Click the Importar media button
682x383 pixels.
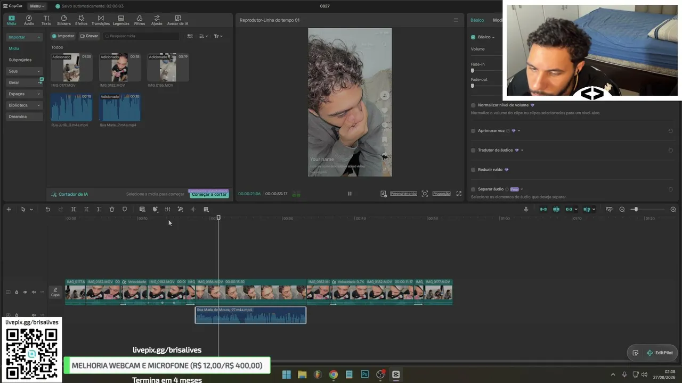63,36
